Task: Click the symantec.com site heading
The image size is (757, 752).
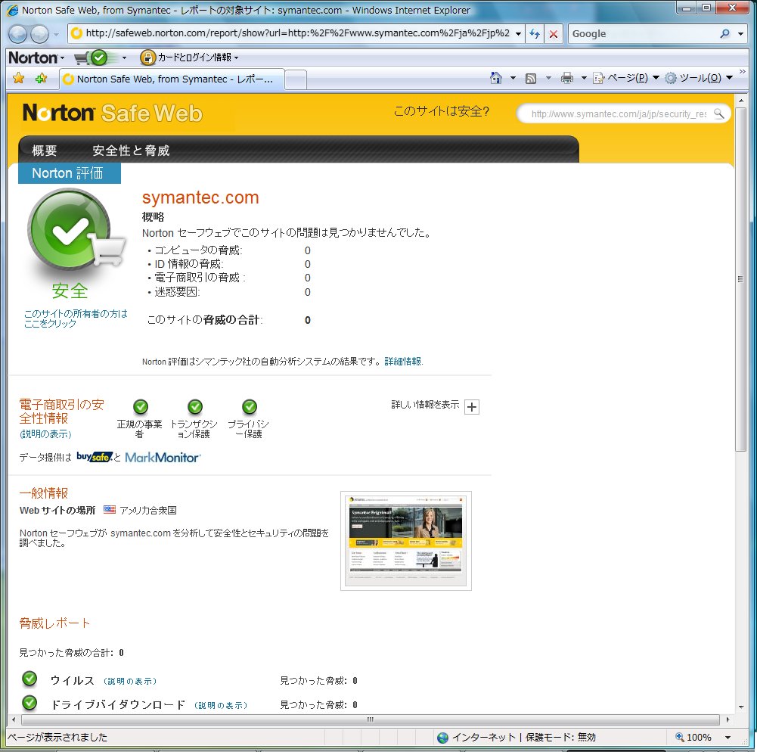Action: tap(200, 197)
